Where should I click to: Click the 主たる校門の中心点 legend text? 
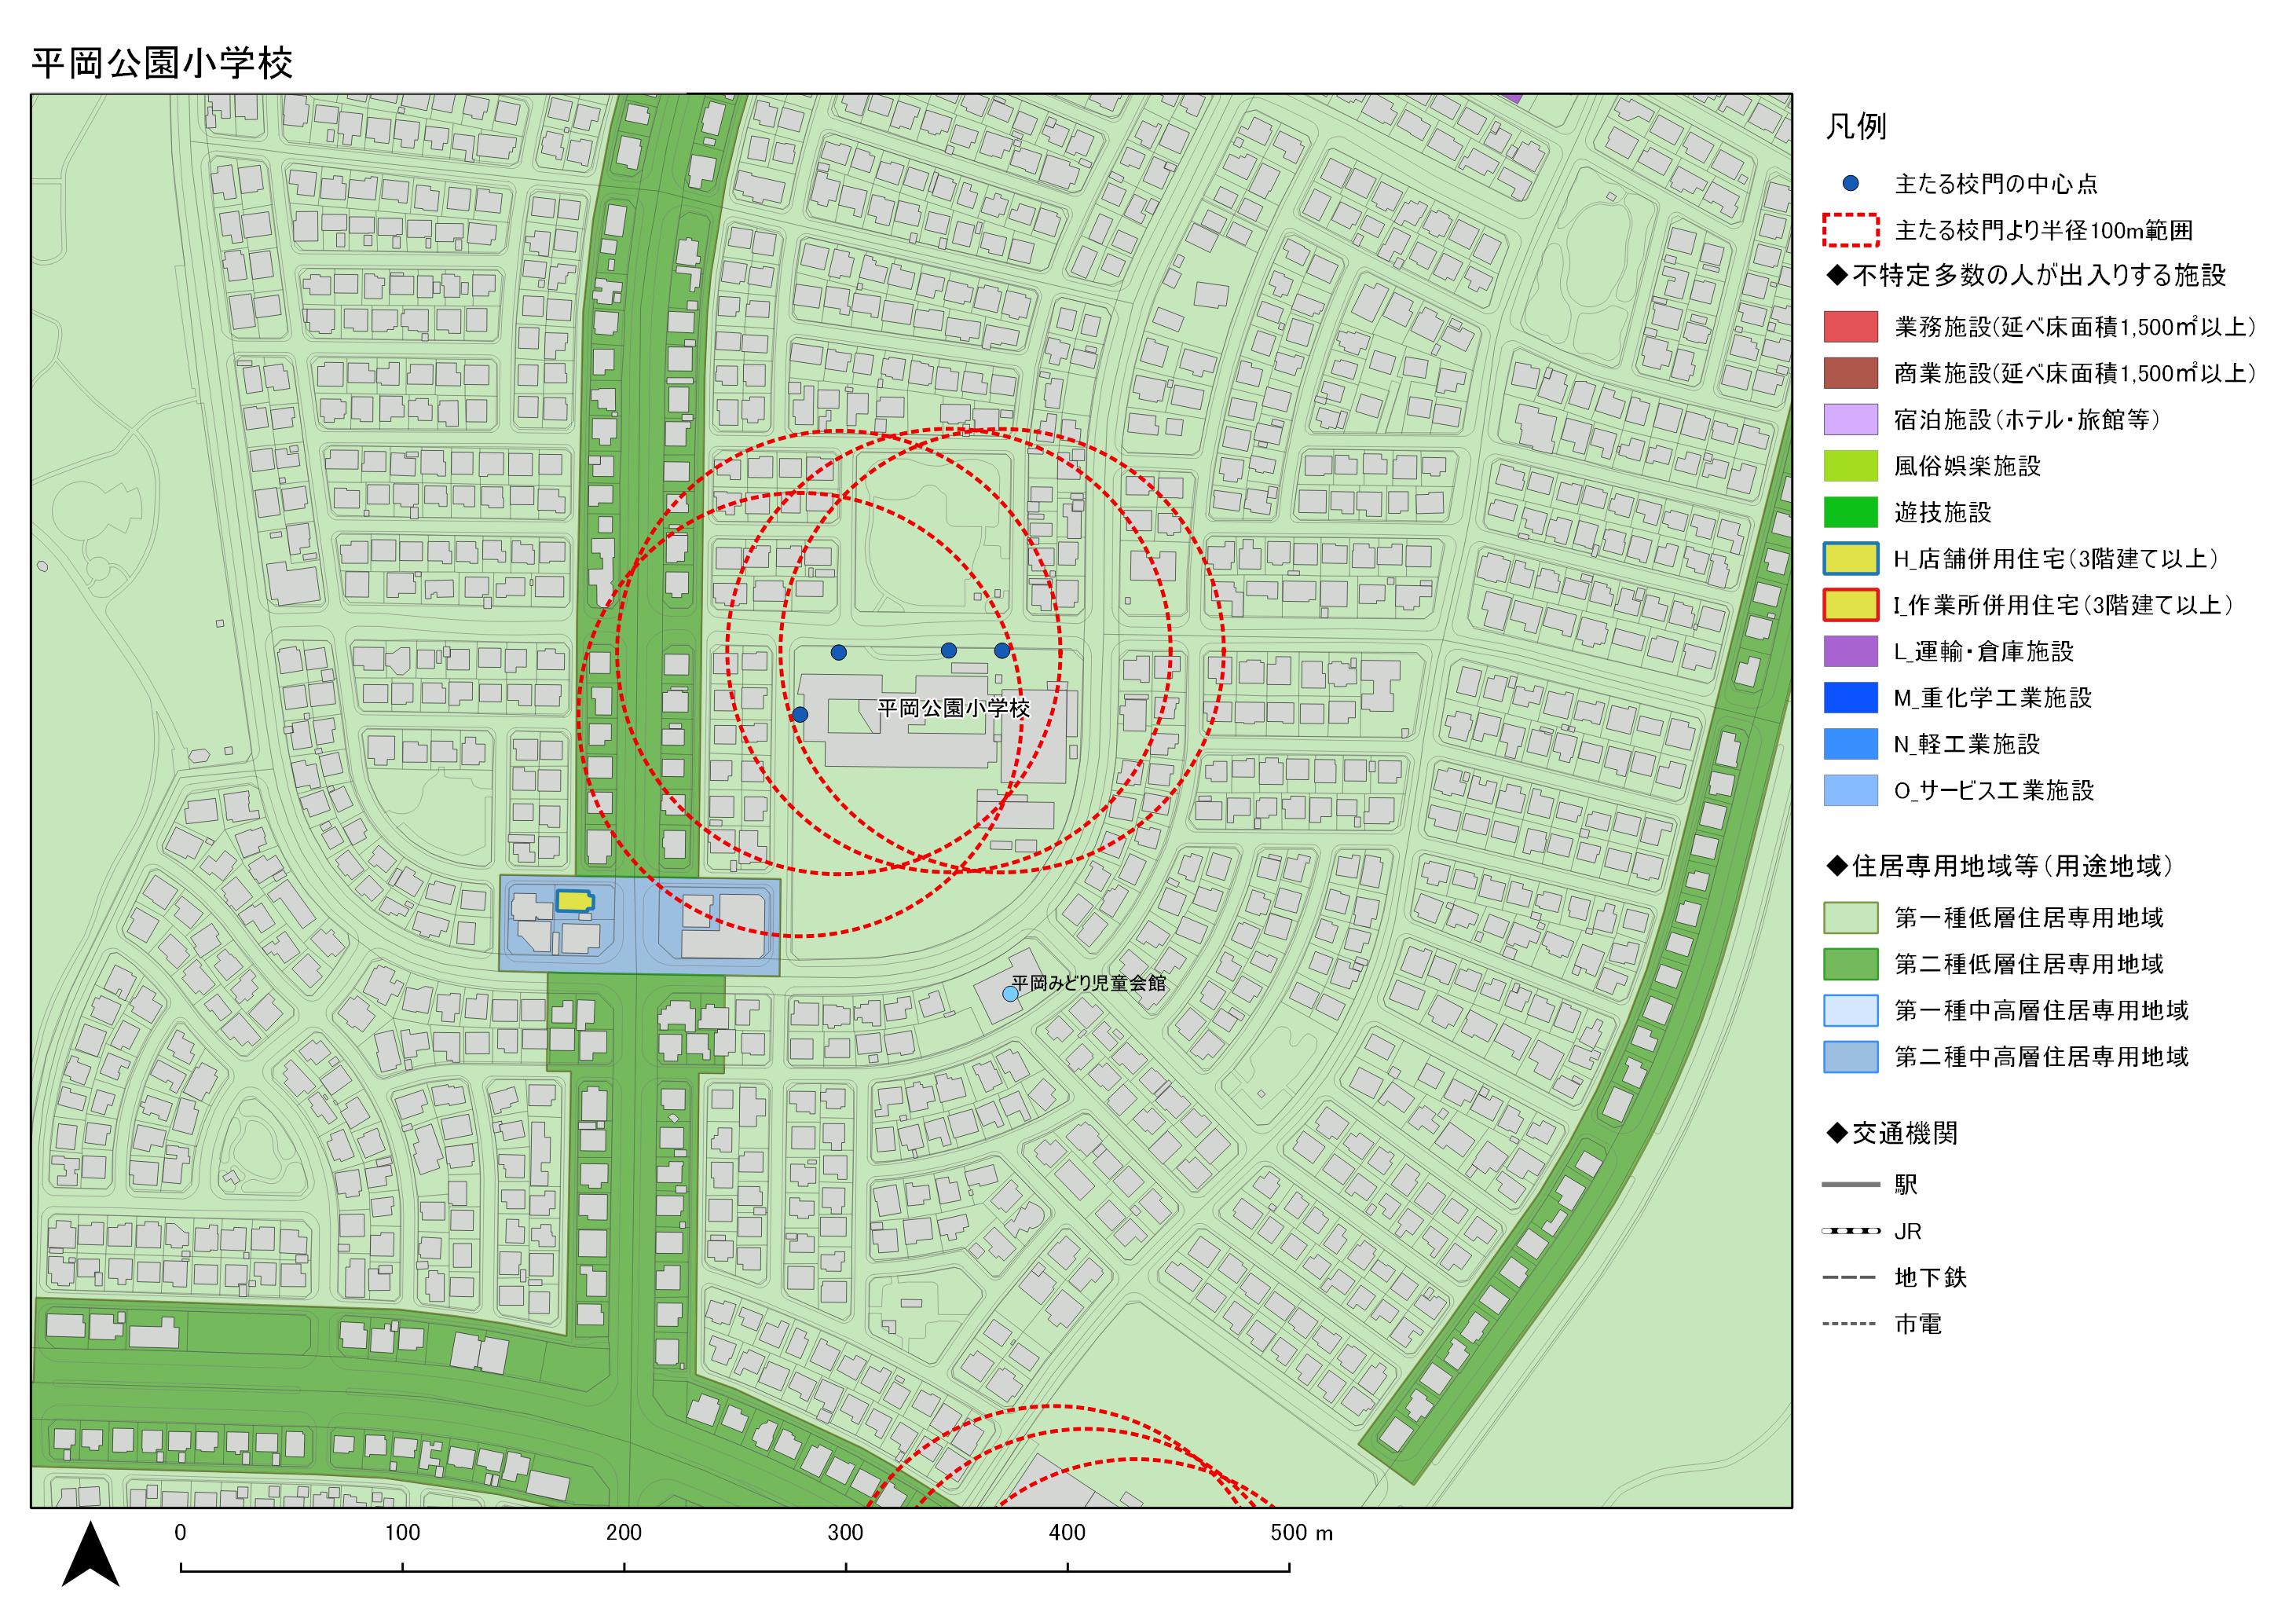[x=1996, y=184]
